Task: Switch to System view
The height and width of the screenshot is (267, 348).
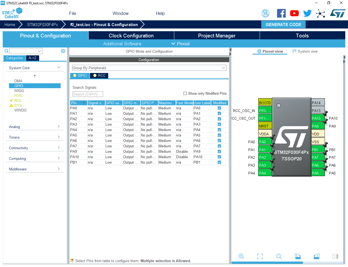Action: (x=305, y=51)
